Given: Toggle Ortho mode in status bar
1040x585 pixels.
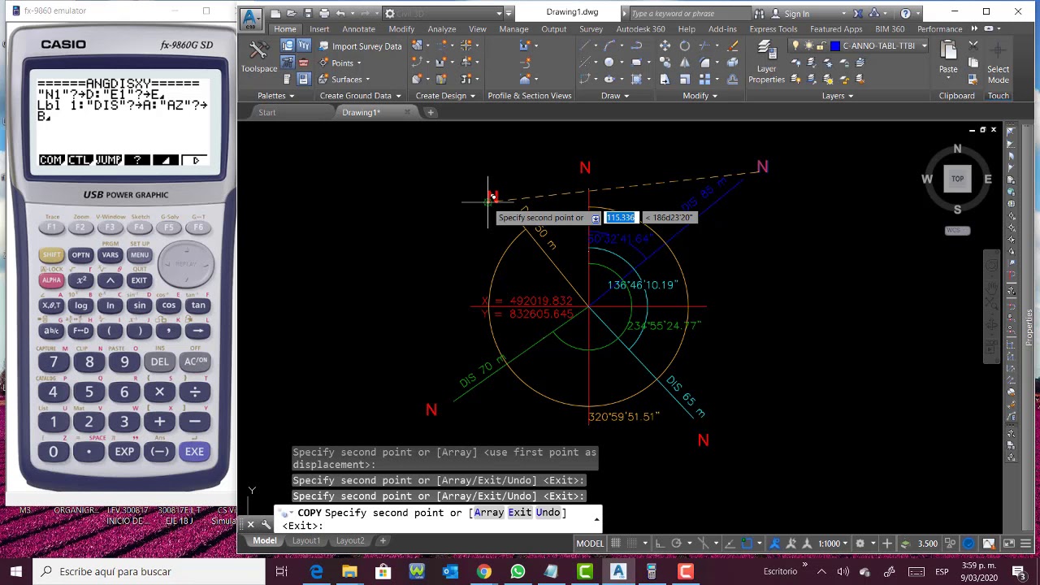Looking at the screenshot, I should 660,544.
